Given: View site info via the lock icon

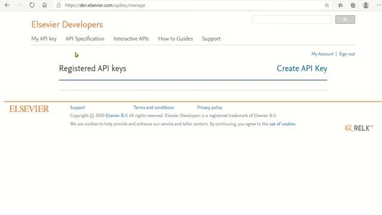Looking at the screenshot, I should [x=58, y=5].
